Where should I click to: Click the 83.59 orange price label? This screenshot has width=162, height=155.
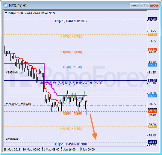pyautogui.click(x=152, y=34)
